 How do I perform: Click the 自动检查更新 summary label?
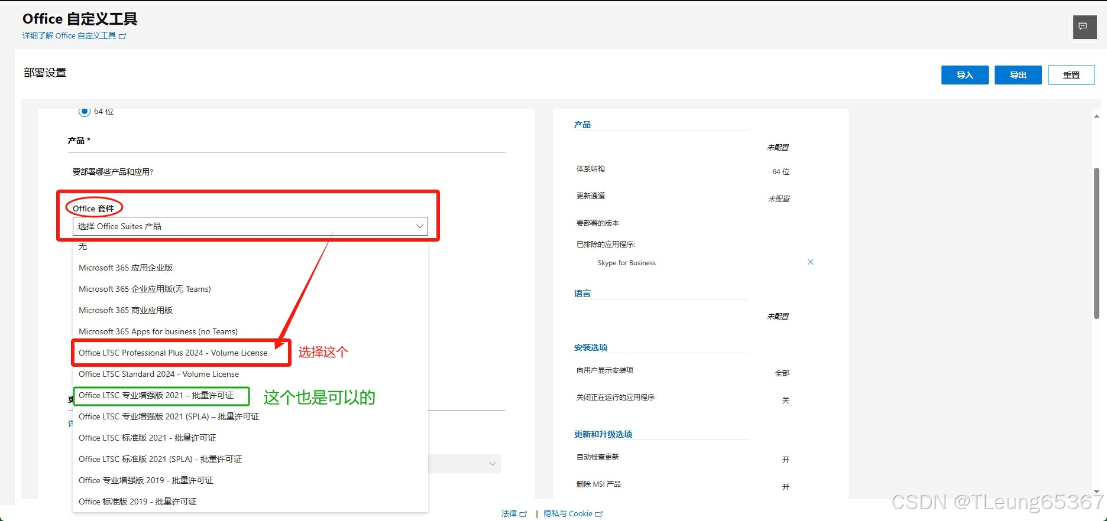[x=598, y=457]
